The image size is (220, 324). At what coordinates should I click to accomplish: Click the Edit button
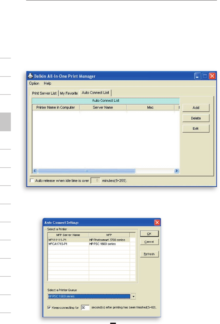(x=196, y=129)
